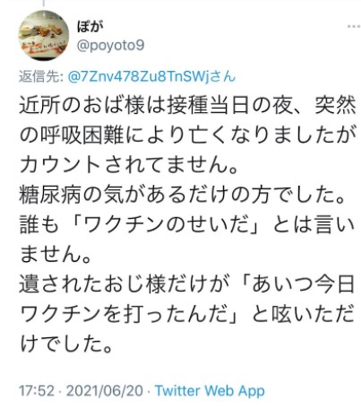Click the line カウントされてません。
Viewport: 361px width, 410px height.
point(130,165)
